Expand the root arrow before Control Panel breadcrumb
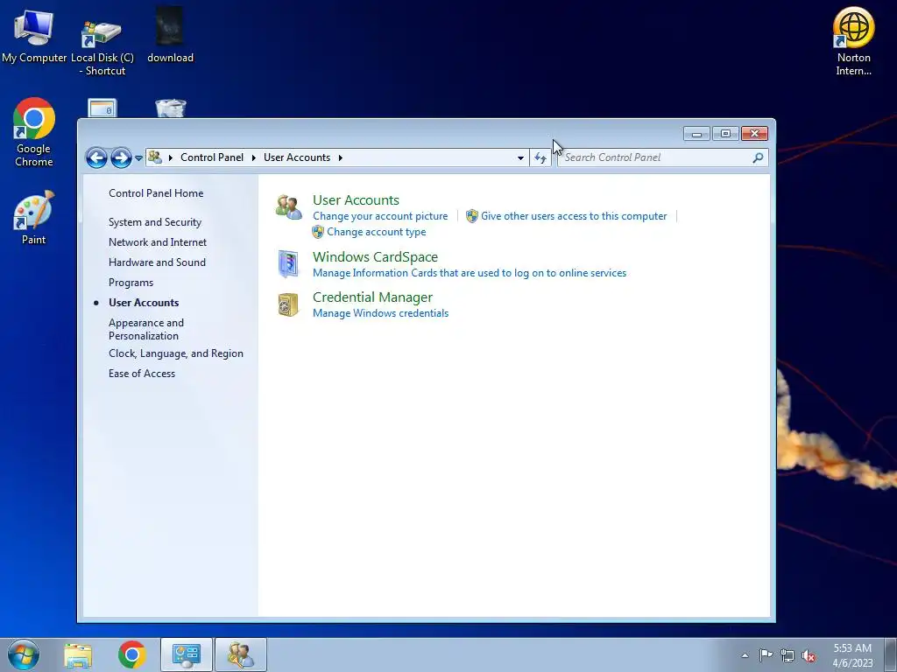 pyautogui.click(x=171, y=157)
